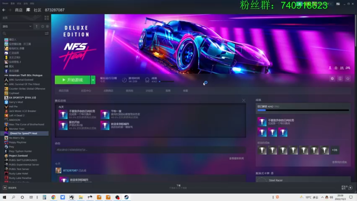Screen dimensions: 357x201
Task: Open the 商店 store tab
Action: tap(18, 10)
